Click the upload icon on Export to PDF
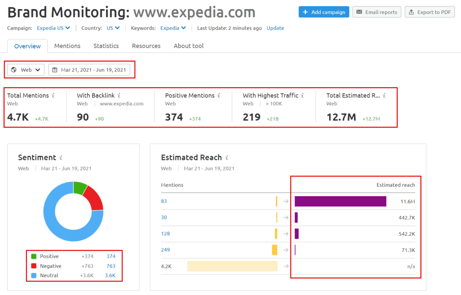This screenshot has width=461, height=295. point(411,12)
